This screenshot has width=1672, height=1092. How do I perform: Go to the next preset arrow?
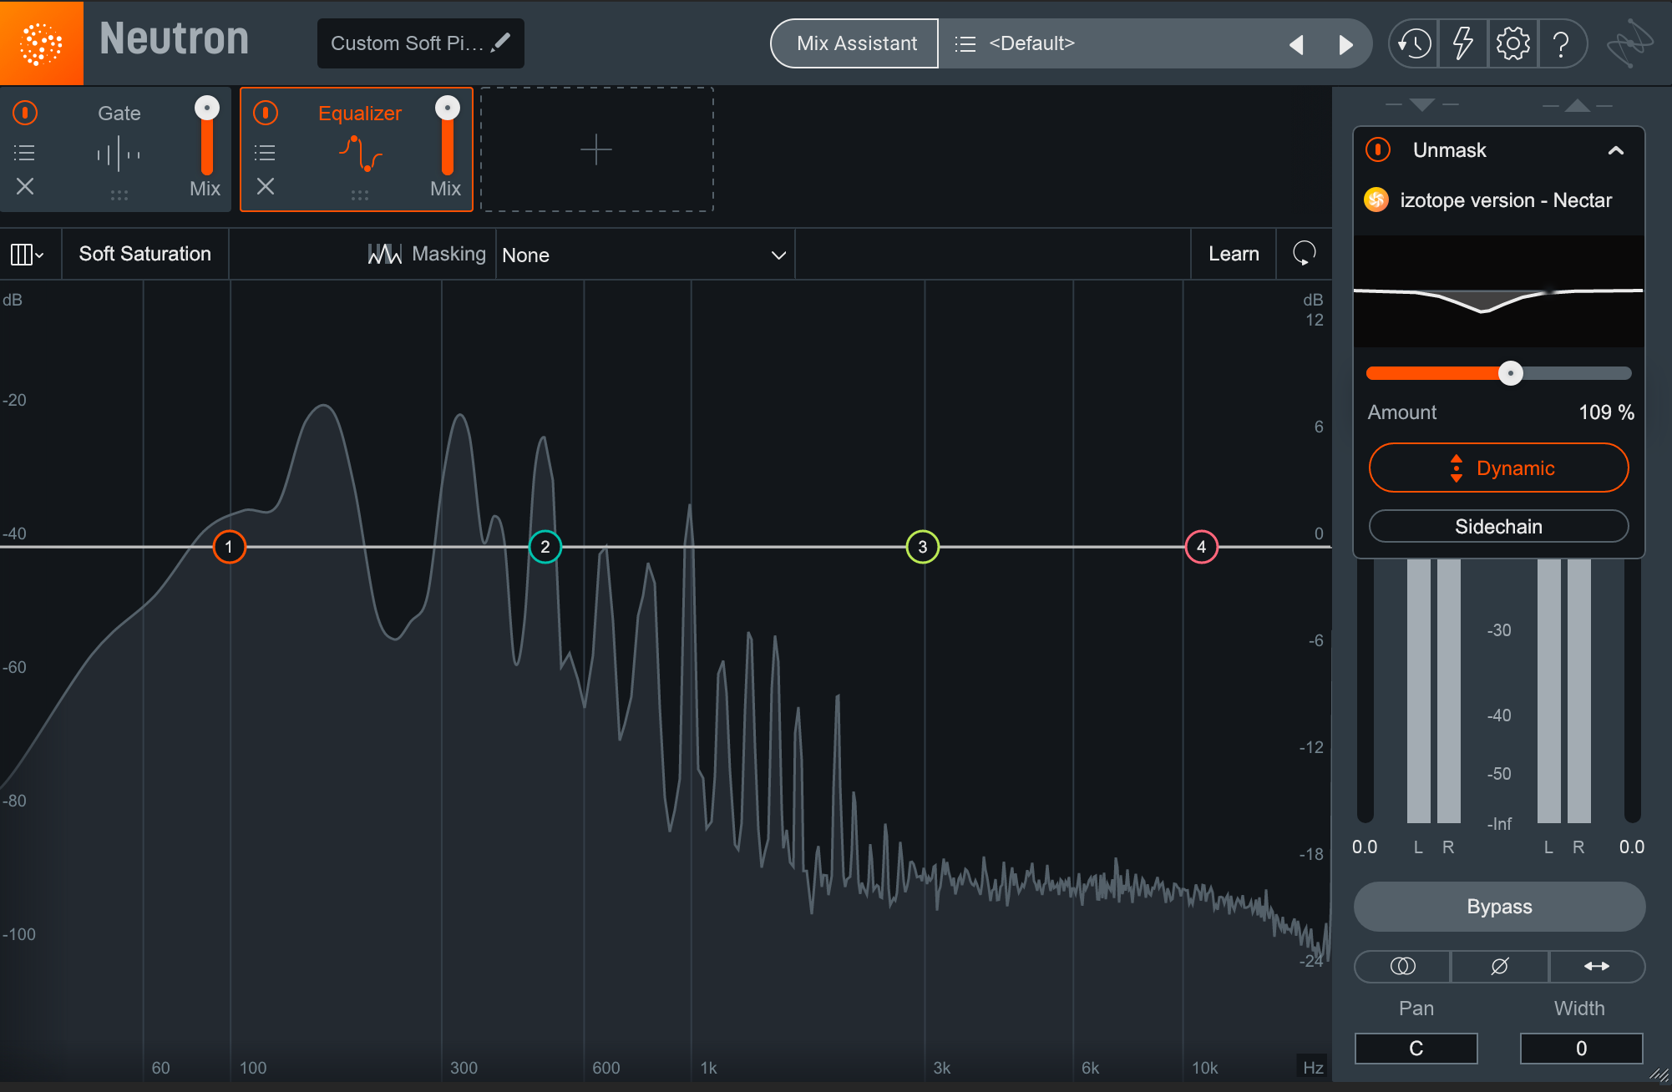tap(1345, 44)
